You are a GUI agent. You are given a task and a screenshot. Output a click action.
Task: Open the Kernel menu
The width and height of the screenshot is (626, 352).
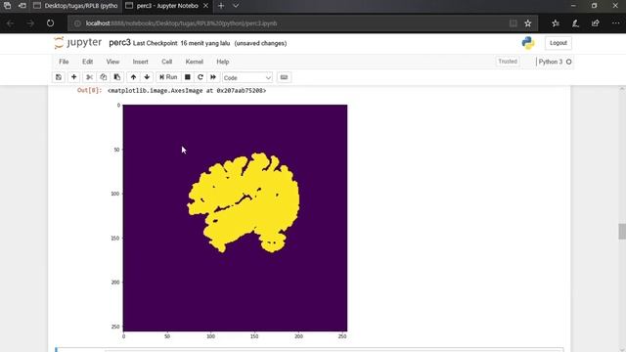coord(195,62)
